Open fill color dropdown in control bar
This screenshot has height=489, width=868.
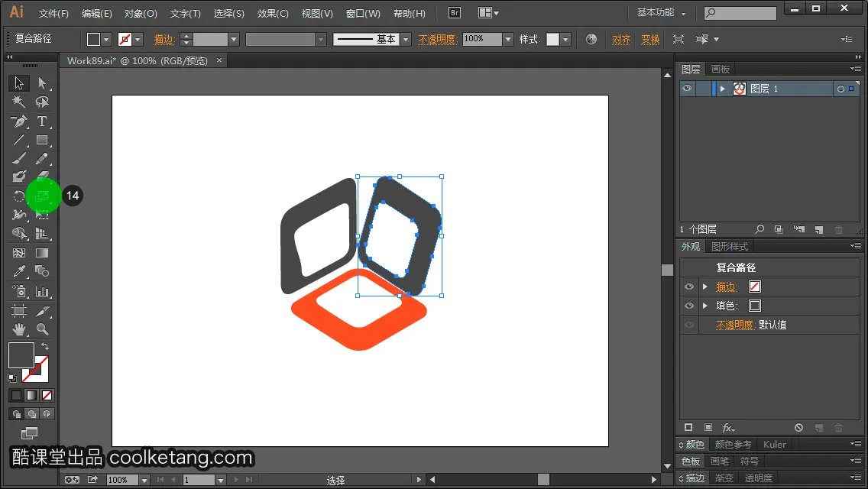[106, 39]
